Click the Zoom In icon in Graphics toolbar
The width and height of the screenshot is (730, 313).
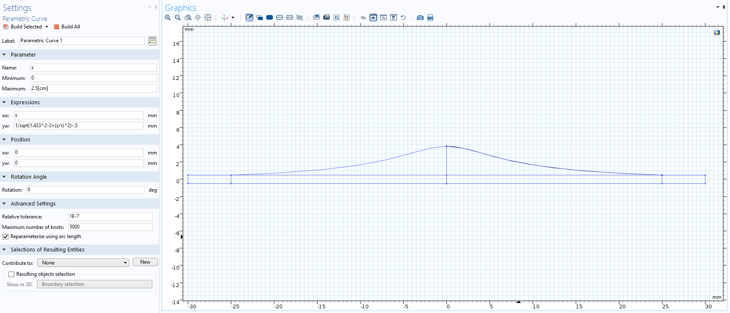168,18
